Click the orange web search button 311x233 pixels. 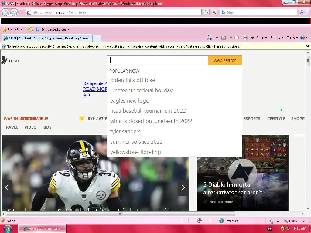pyautogui.click(x=225, y=60)
